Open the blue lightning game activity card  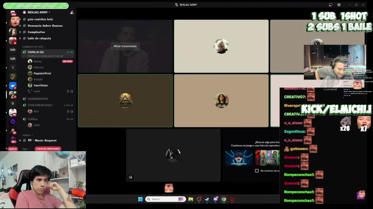(239, 158)
